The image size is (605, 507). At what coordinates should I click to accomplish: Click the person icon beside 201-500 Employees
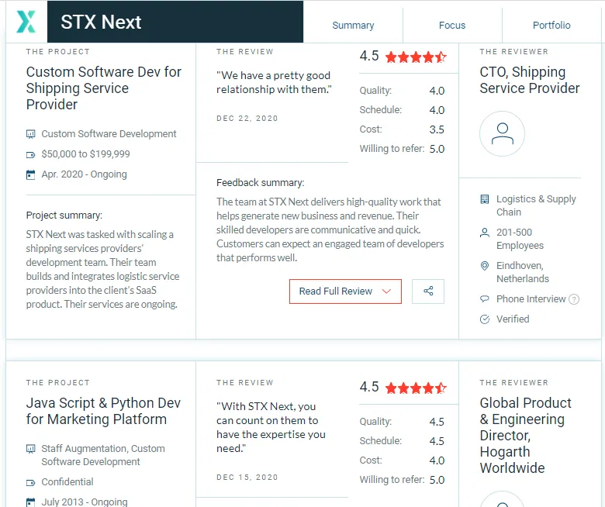(484, 233)
